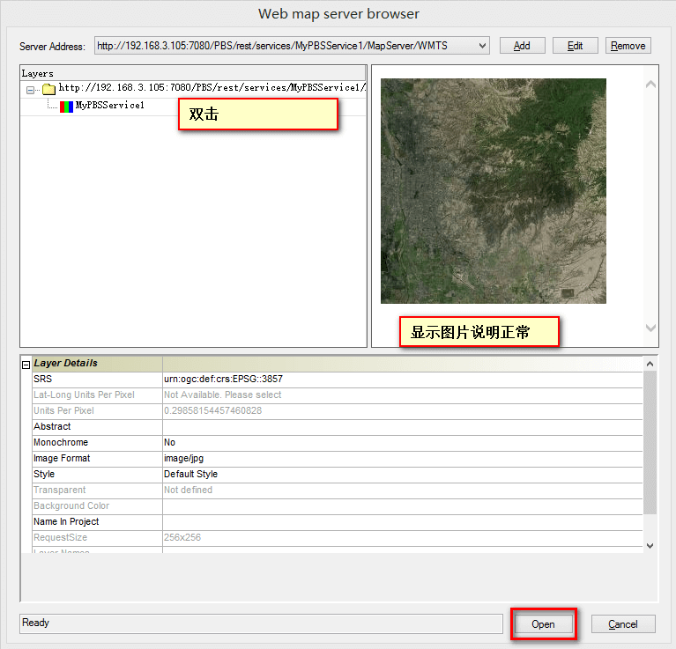Click Layer Details scroll up arrow
This screenshot has width=676, height=649.
click(650, 364)
